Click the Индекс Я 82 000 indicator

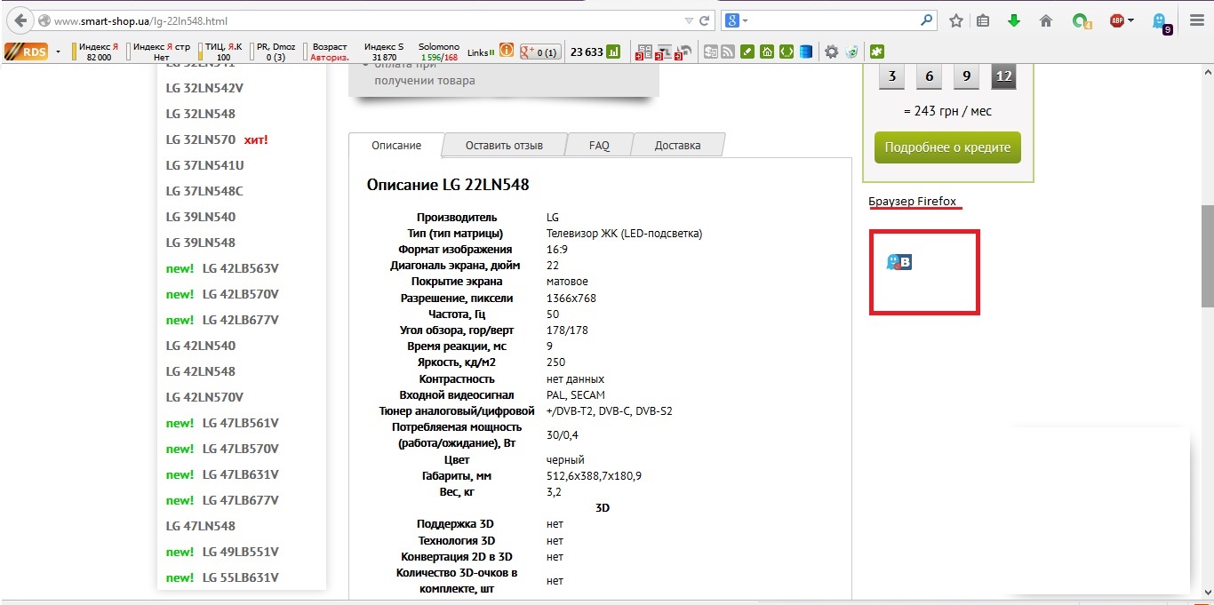click(96, 52)
